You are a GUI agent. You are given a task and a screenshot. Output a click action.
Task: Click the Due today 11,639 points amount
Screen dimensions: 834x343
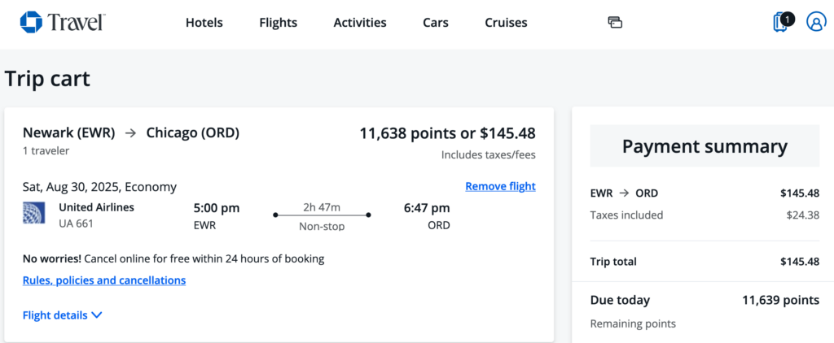click(780, 300)
